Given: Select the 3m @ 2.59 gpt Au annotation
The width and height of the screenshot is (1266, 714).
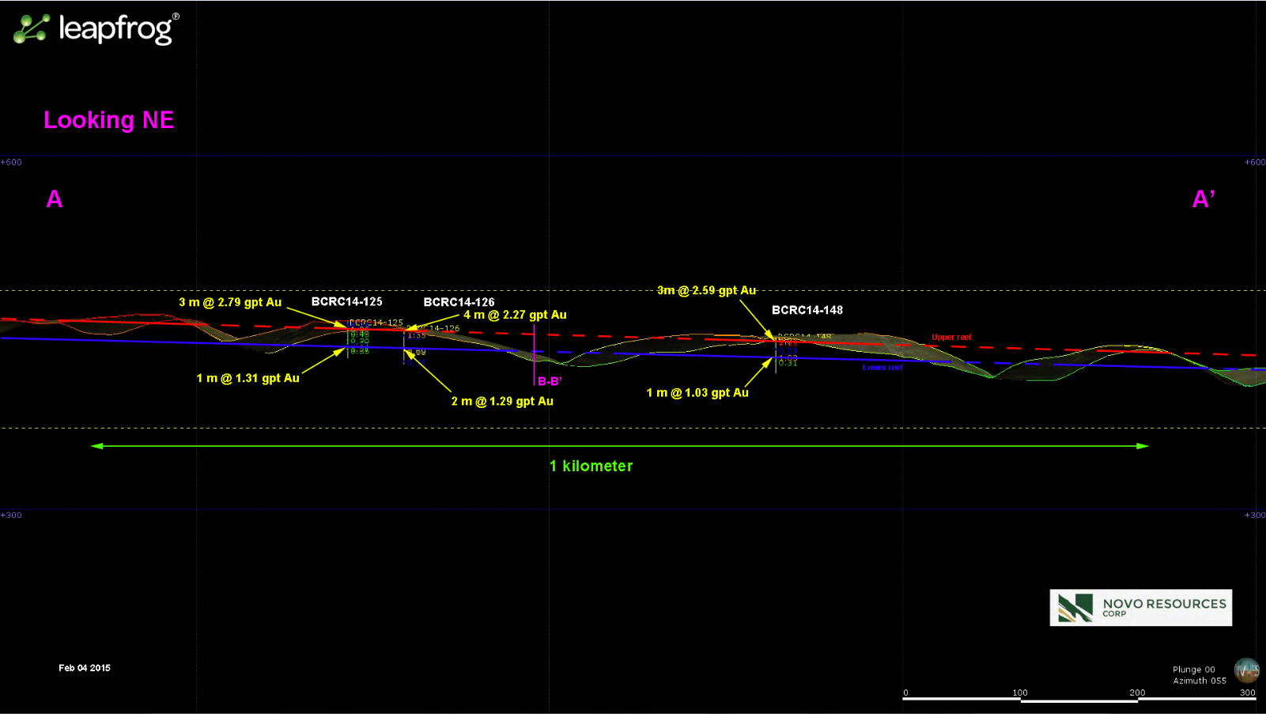Looking at the screenshot, I should [x=706, y=290].
